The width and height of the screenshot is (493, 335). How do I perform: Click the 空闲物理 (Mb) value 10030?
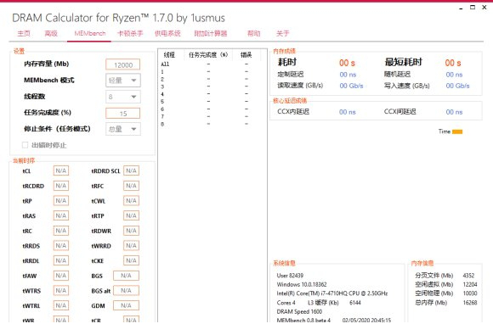(470, 293)
